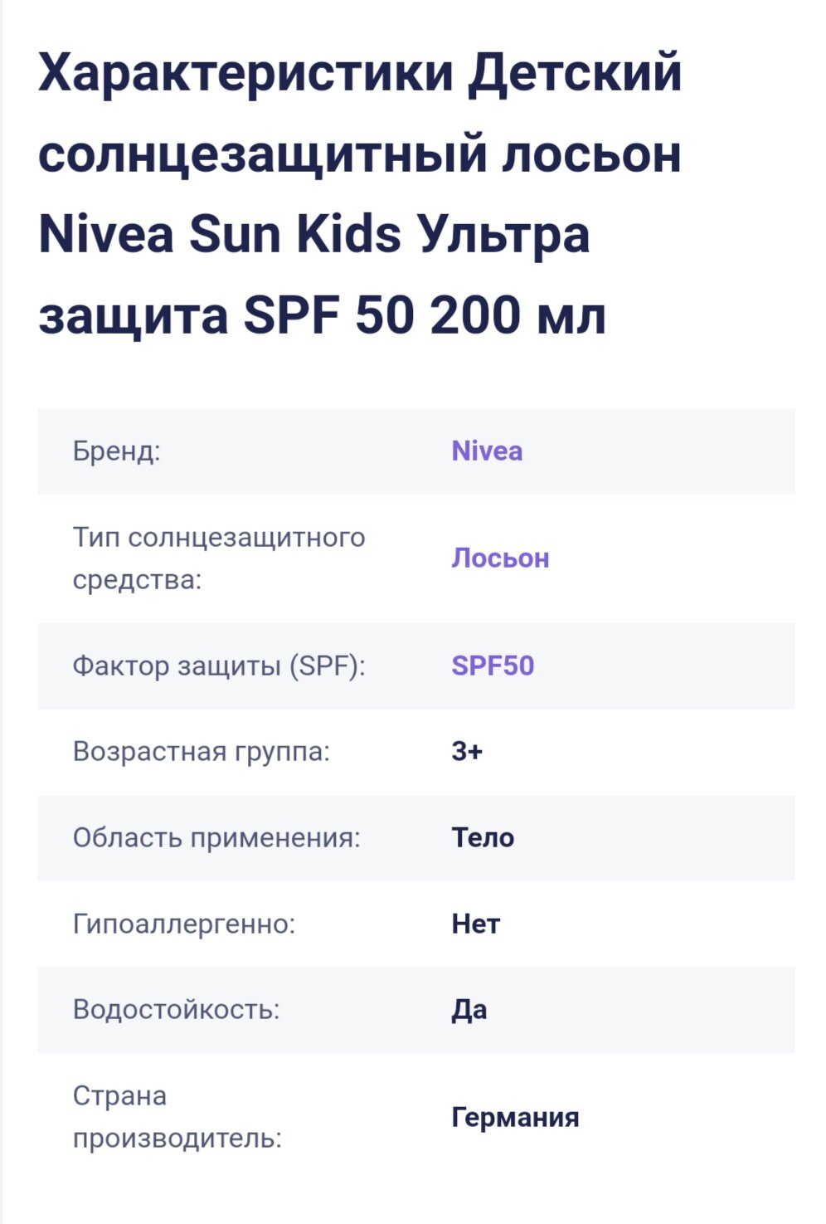Viewport: 826px width, 1224px height.
Task: Click the Гипоаллергенно label
Action: (184, 924)
